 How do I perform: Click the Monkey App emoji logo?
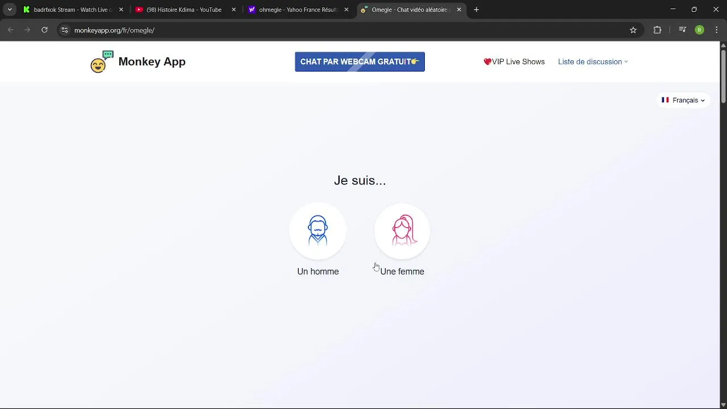[x=102, y=62]
